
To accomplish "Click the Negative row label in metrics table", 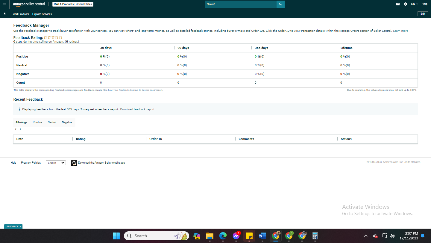I will [23, 74].
